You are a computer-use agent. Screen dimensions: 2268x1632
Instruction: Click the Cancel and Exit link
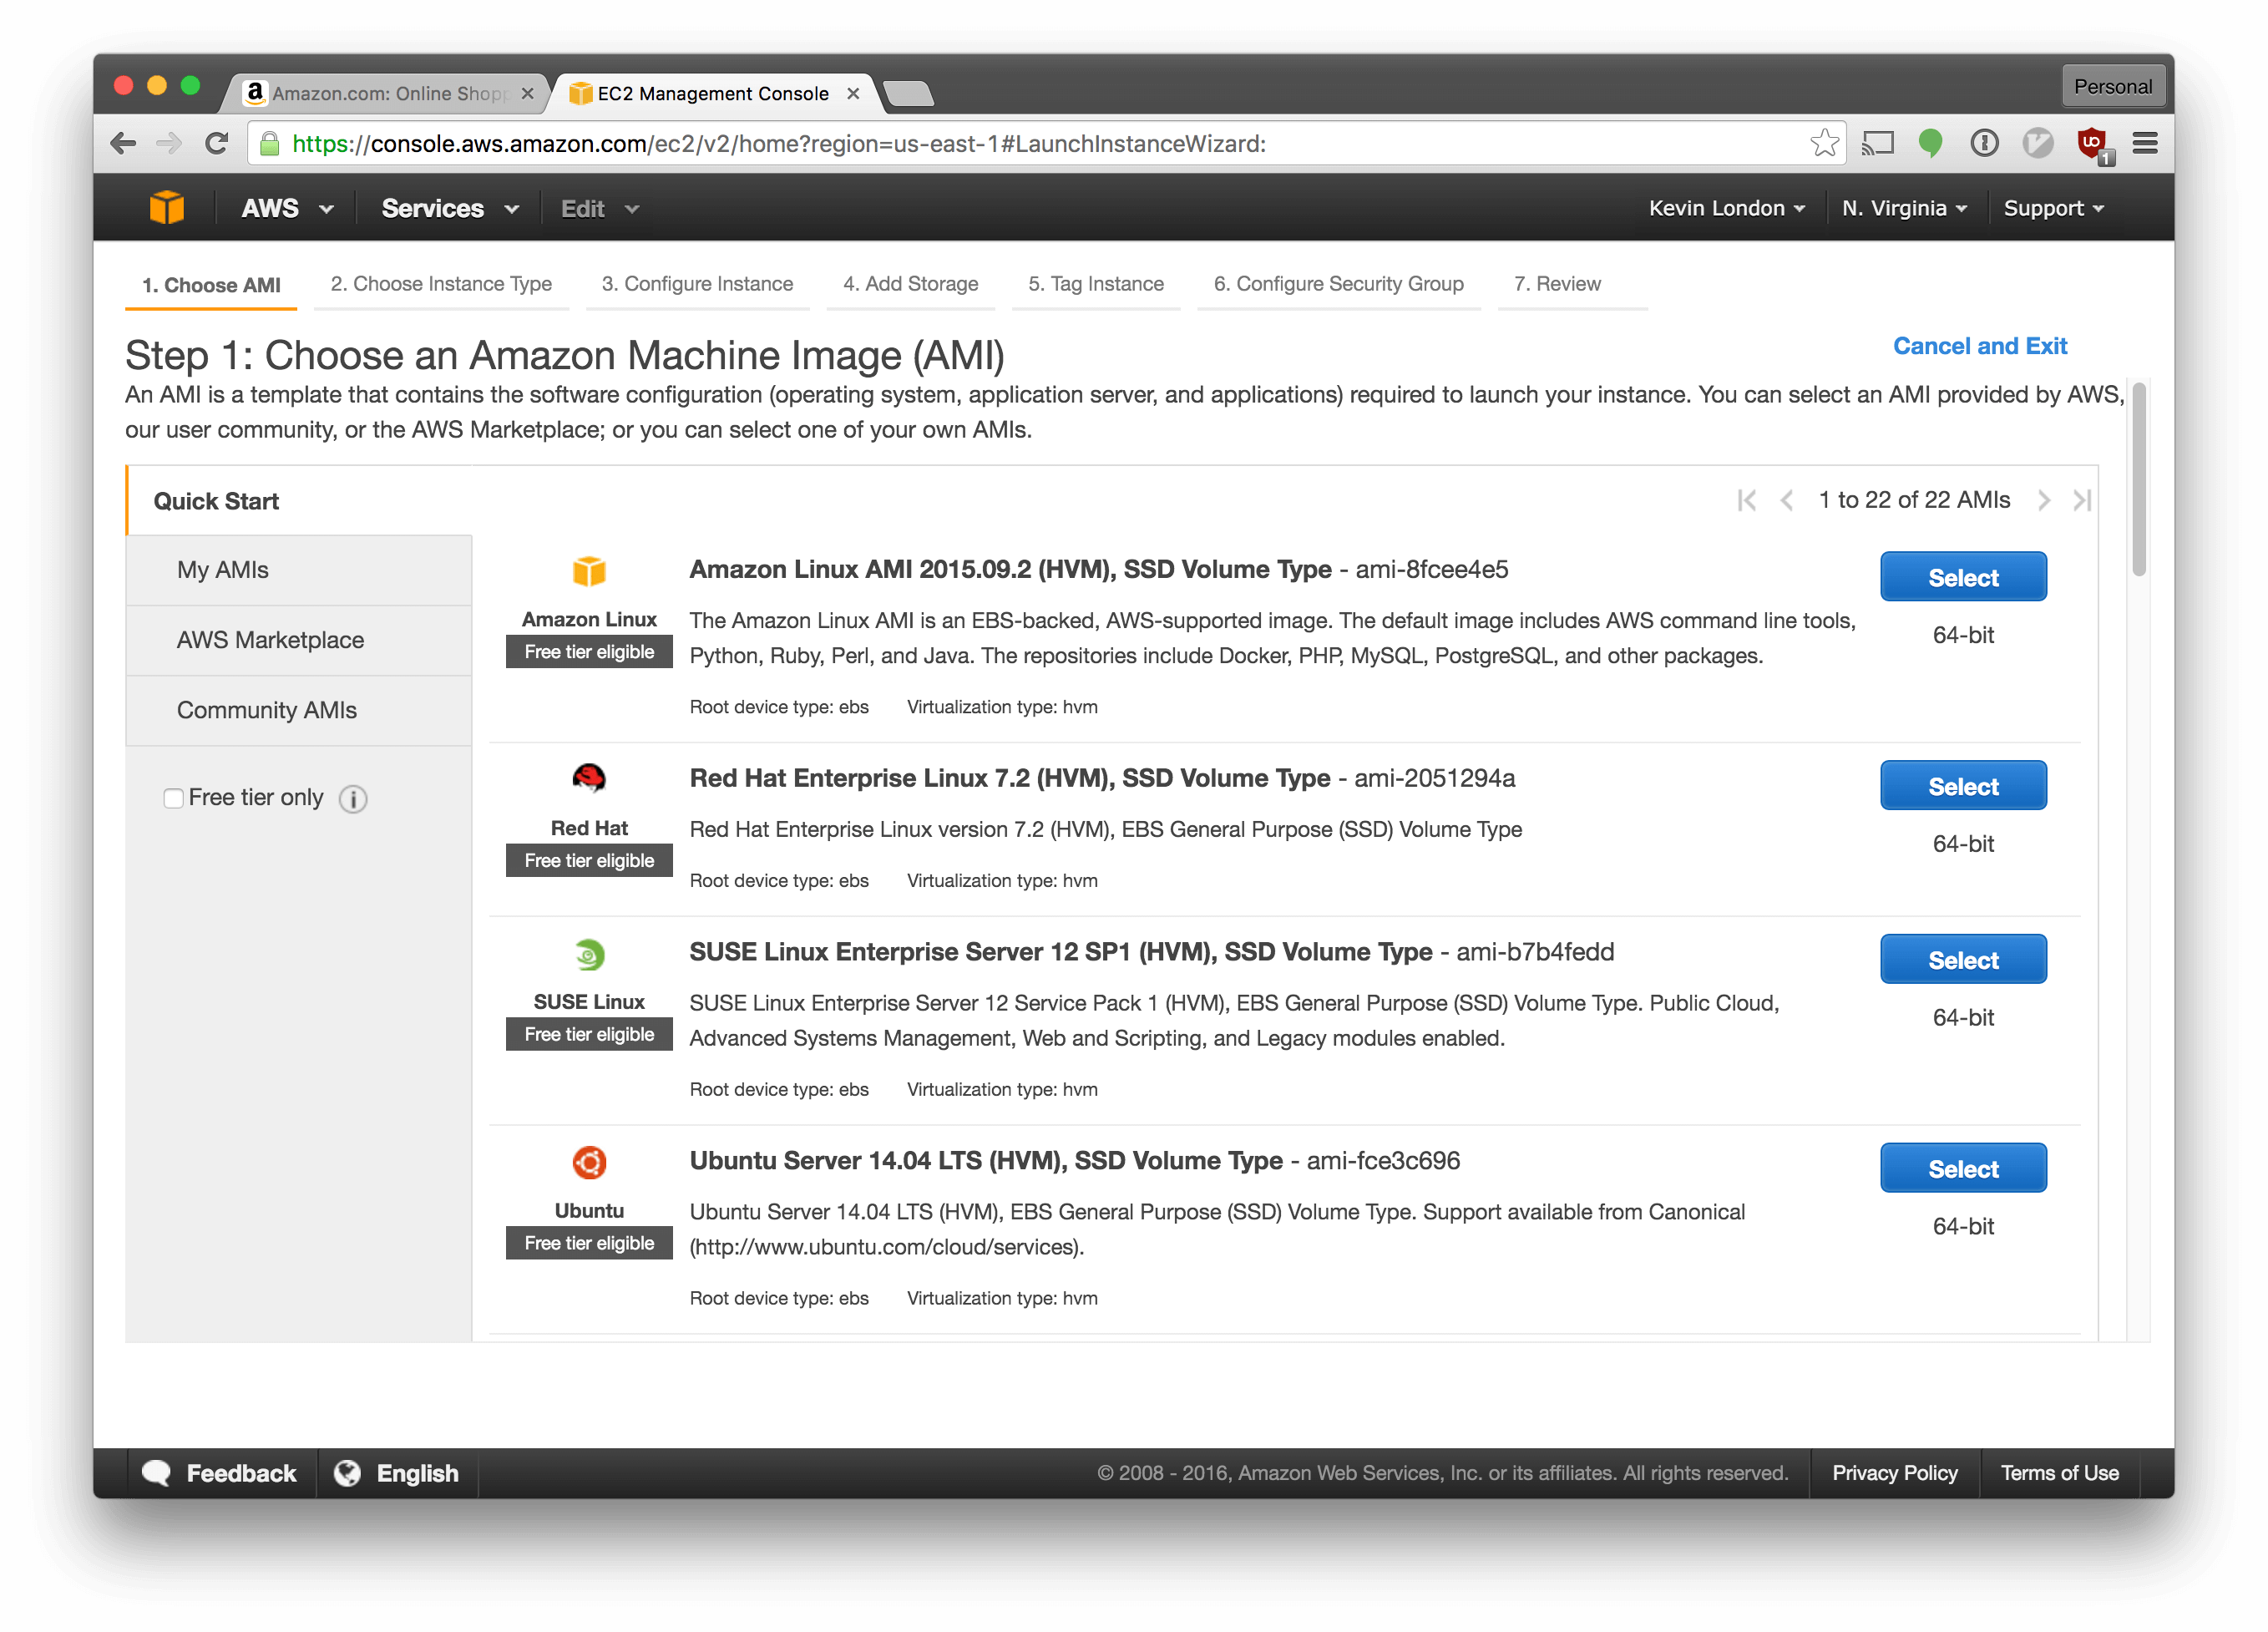pyautogui.click(x=1979, y=346)
